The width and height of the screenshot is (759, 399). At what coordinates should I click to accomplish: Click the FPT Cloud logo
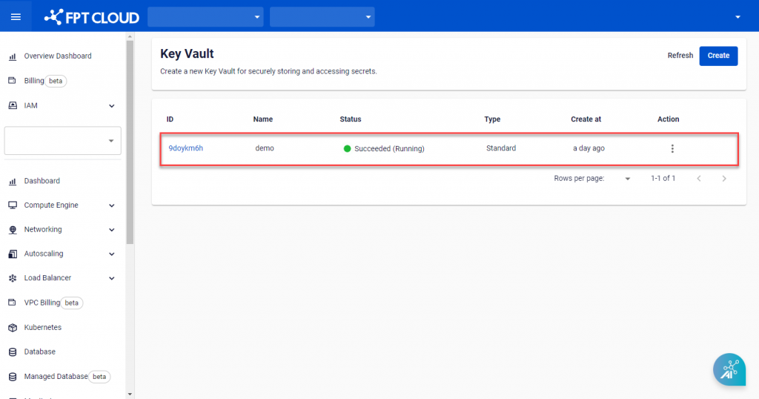(92, 16)
